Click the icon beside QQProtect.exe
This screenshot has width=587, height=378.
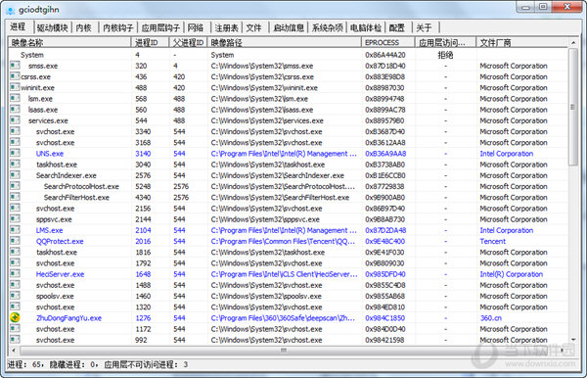point(15,241)
